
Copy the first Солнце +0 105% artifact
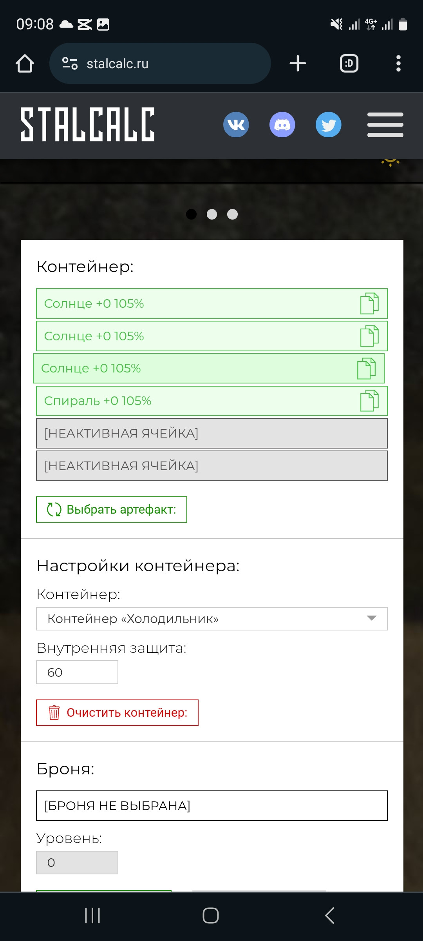369,303
